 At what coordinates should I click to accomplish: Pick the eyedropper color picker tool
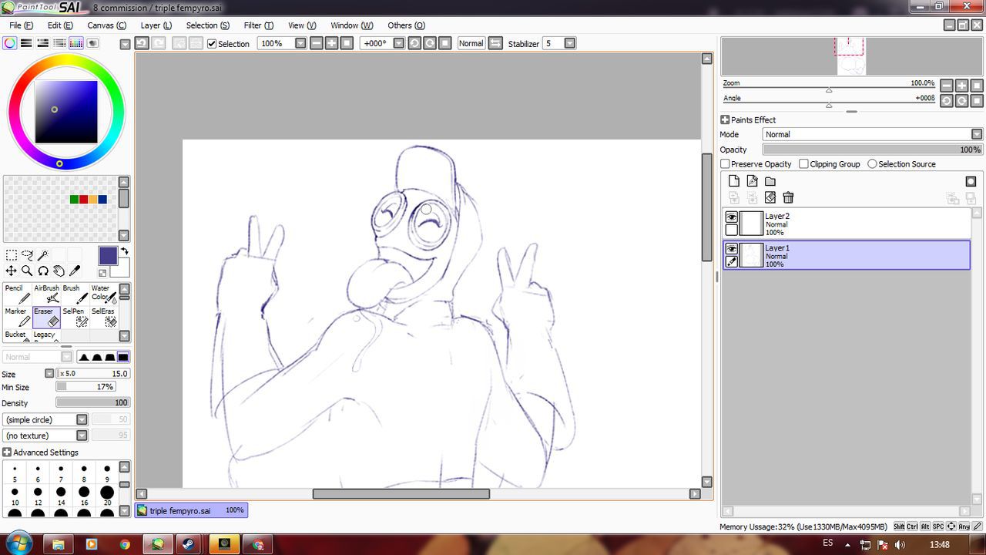(75, 271)
